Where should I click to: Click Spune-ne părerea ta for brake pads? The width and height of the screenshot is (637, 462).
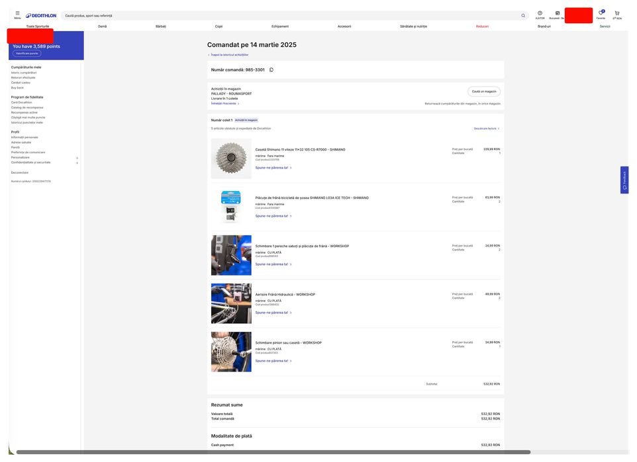coord(273,215)
